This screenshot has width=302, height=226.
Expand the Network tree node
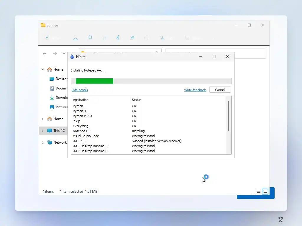click(x=42, y=142)
